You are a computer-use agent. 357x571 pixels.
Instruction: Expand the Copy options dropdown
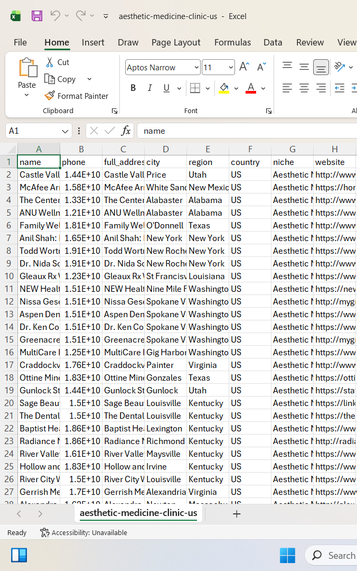[x=89, y=79]
